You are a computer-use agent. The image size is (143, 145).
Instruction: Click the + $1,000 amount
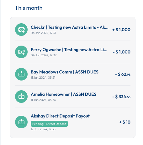pos(121,30)
